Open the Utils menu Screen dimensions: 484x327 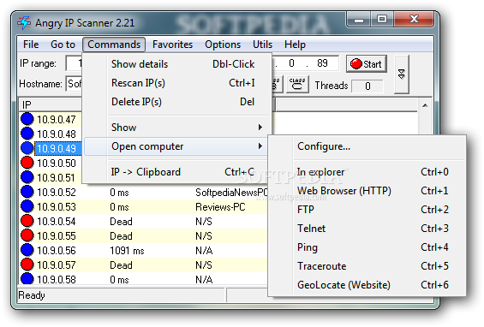click(262, 45)
